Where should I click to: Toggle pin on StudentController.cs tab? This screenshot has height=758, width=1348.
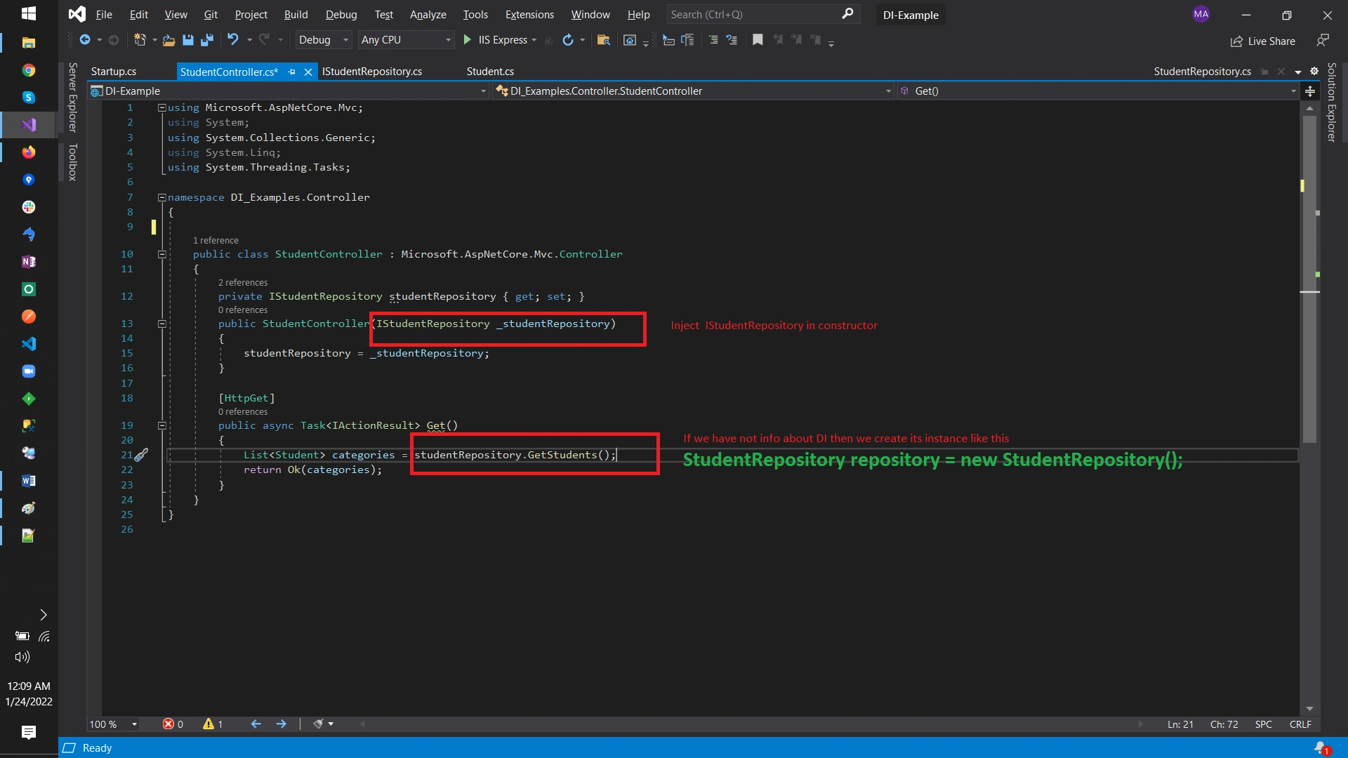coord(292,72)
